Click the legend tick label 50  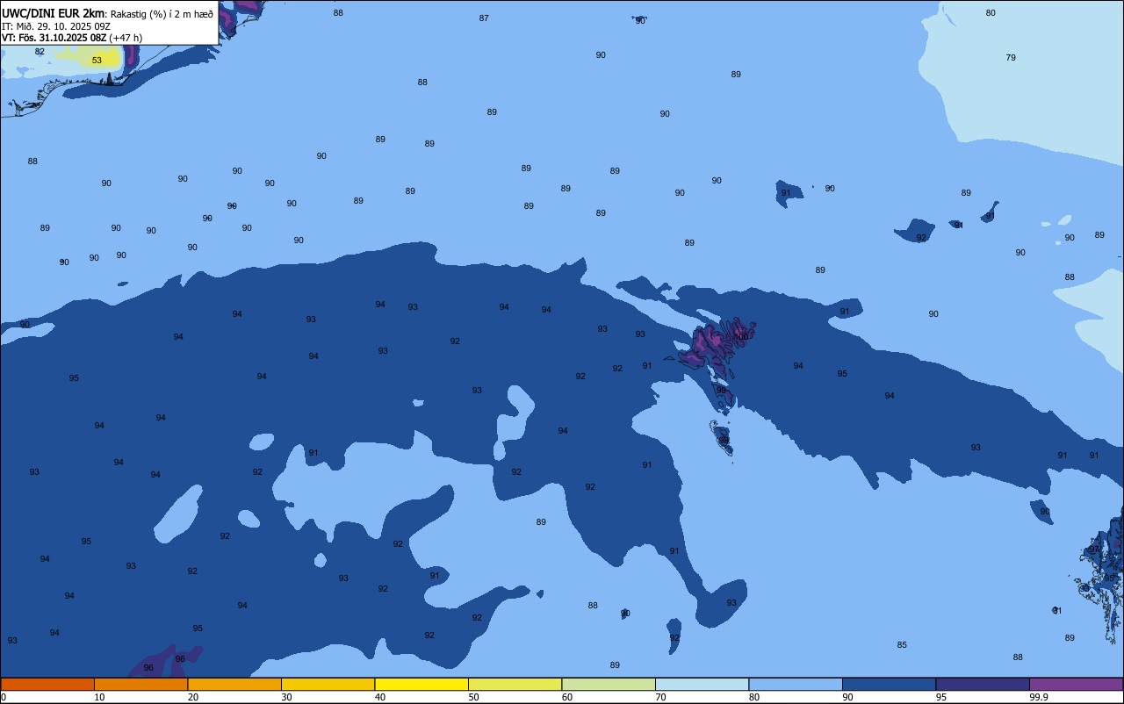pyautogui.click(x=473, y=697)
